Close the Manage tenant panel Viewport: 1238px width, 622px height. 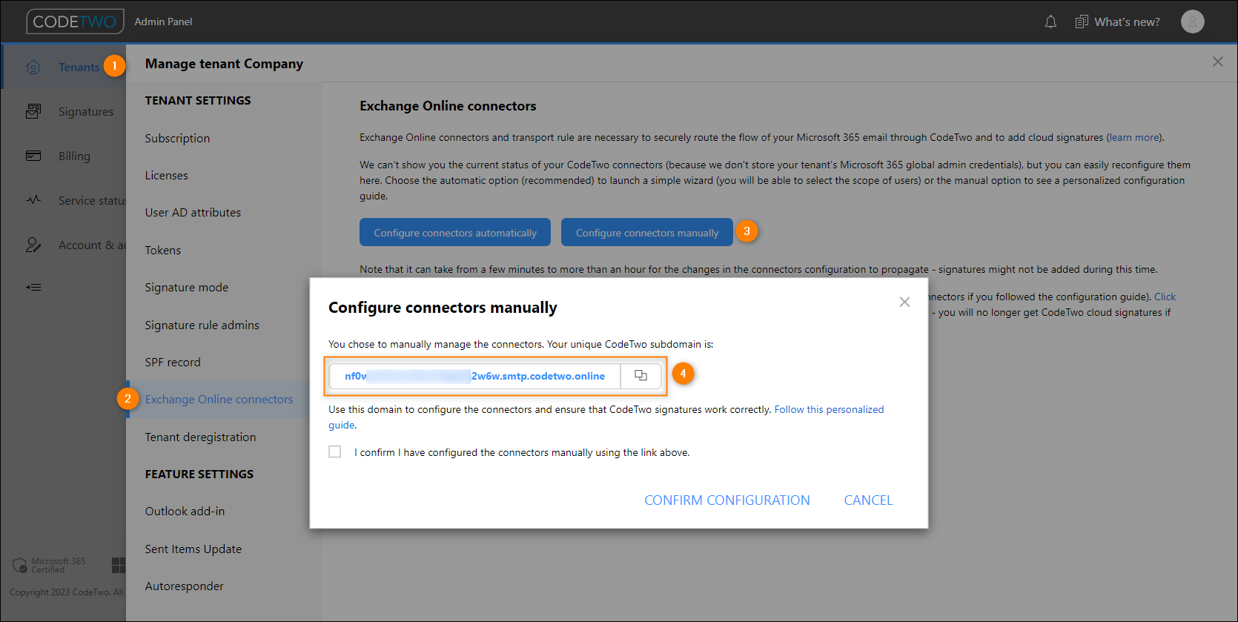(1217, 62)
